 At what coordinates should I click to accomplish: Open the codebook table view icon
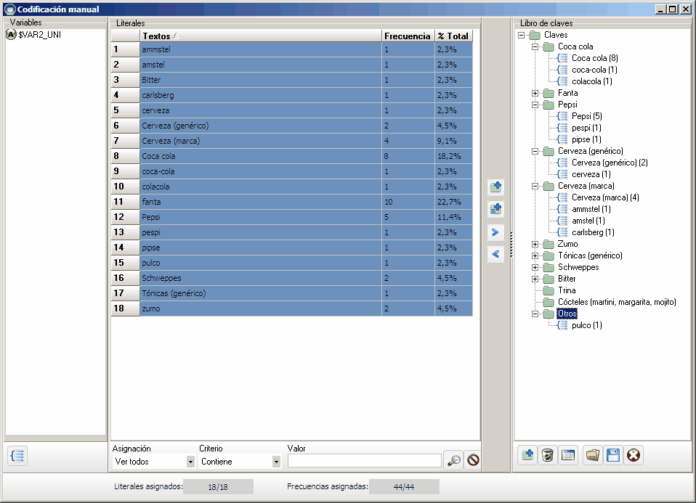point(568,455)
